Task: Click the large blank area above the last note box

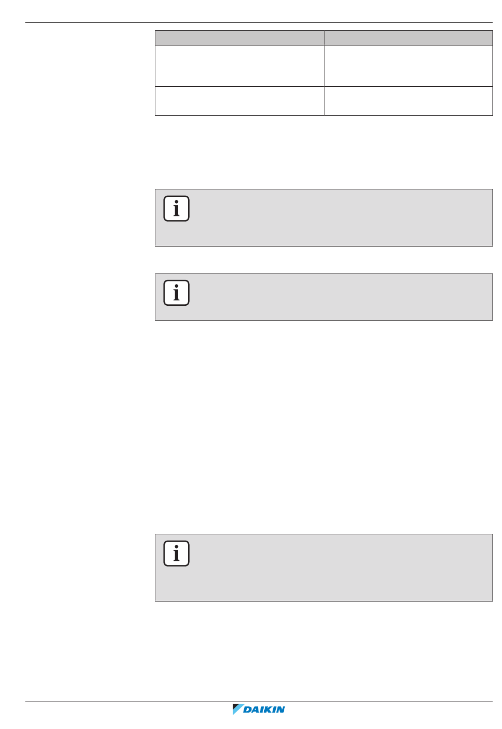Action: [x=323, y=426]
